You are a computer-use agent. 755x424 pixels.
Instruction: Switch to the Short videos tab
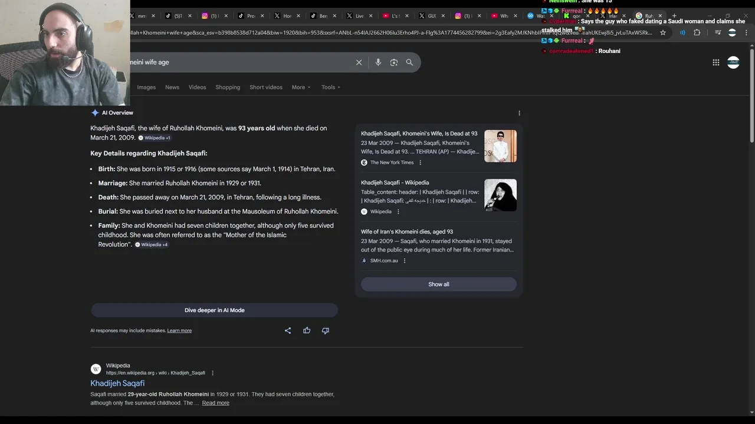pos(266,87)
